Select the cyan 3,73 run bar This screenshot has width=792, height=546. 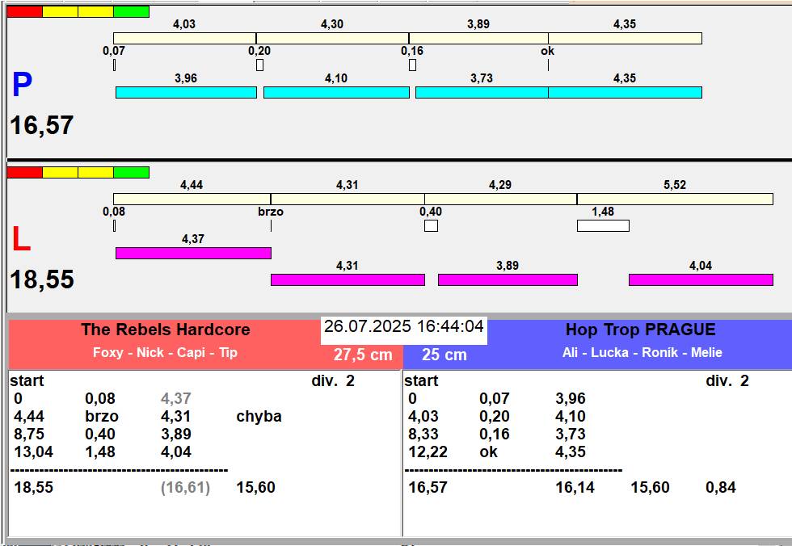click(x=482, y=92)
